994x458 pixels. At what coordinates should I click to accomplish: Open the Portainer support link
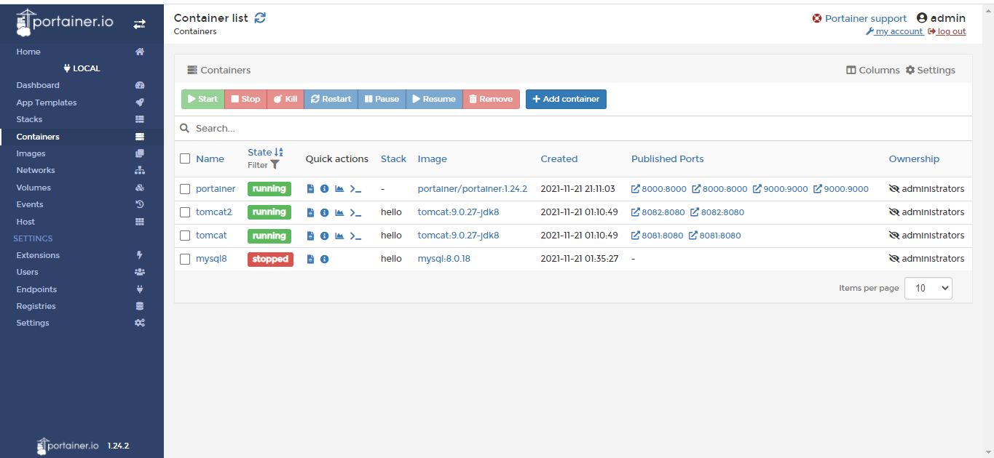pos(859,18)
